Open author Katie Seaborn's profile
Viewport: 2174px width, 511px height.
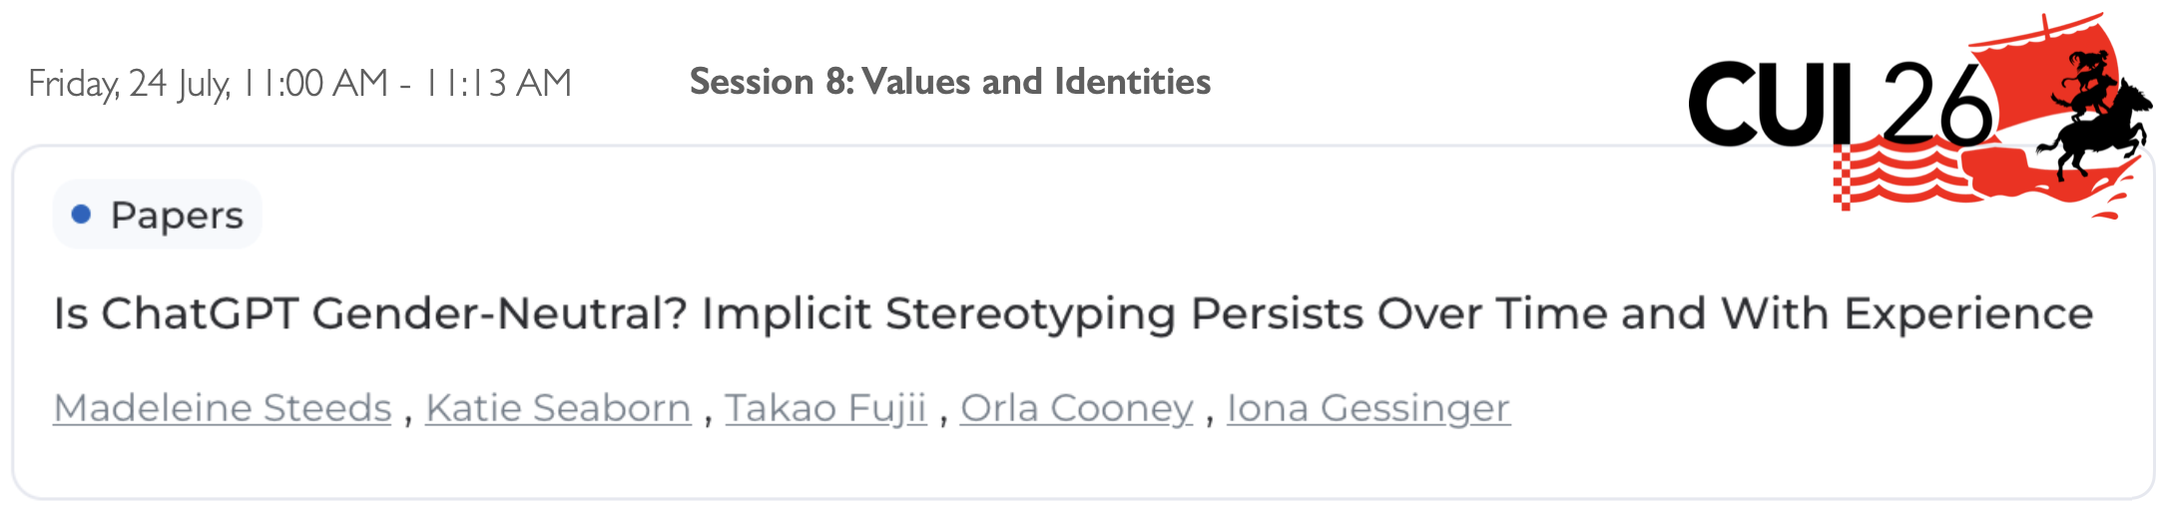click(x=558, y=408)
